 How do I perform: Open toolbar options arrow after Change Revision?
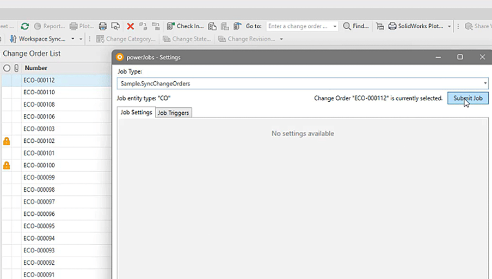tap(281, 39)
